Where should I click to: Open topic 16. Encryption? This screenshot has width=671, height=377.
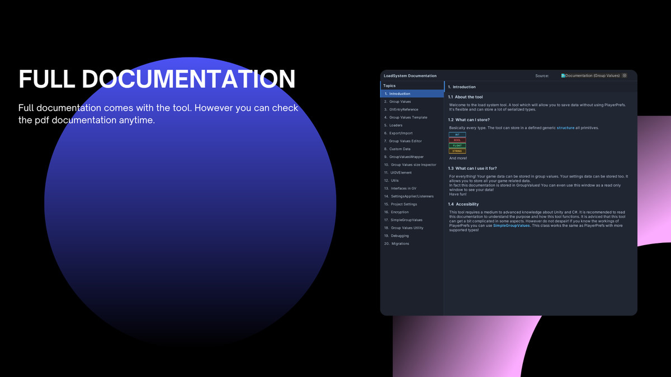tap(412, 212)
